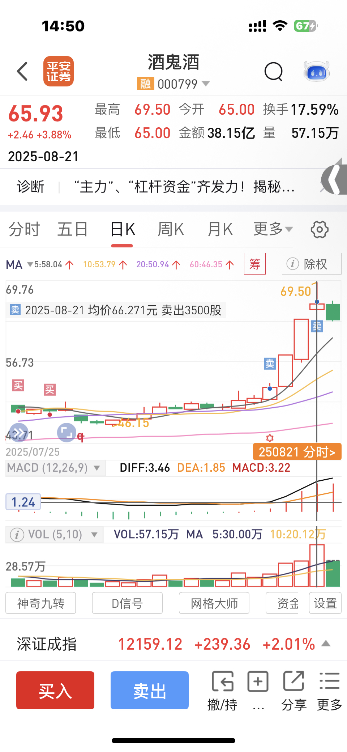347x752 pixels.
Task: Tap the double-arrow expand chart icon
Action: (x=19, y=432)
